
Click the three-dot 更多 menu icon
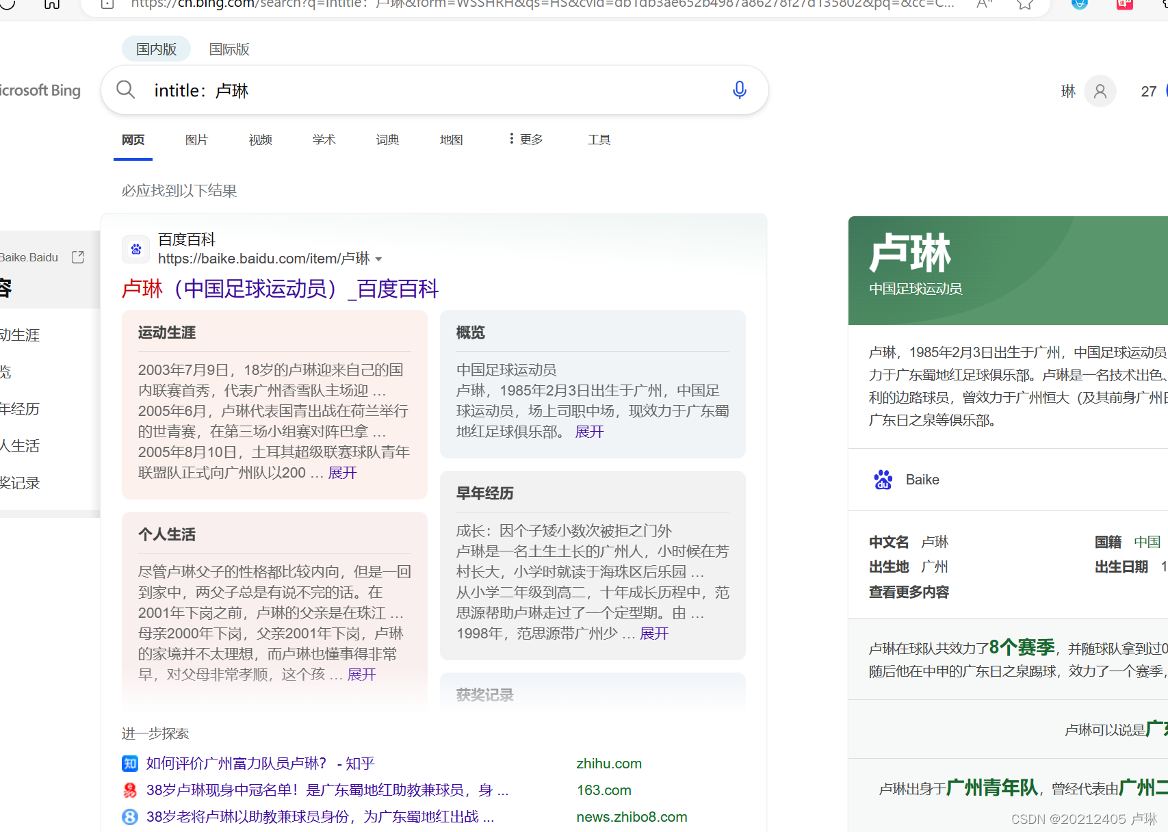pyautogui.click(x=511, y=139)
